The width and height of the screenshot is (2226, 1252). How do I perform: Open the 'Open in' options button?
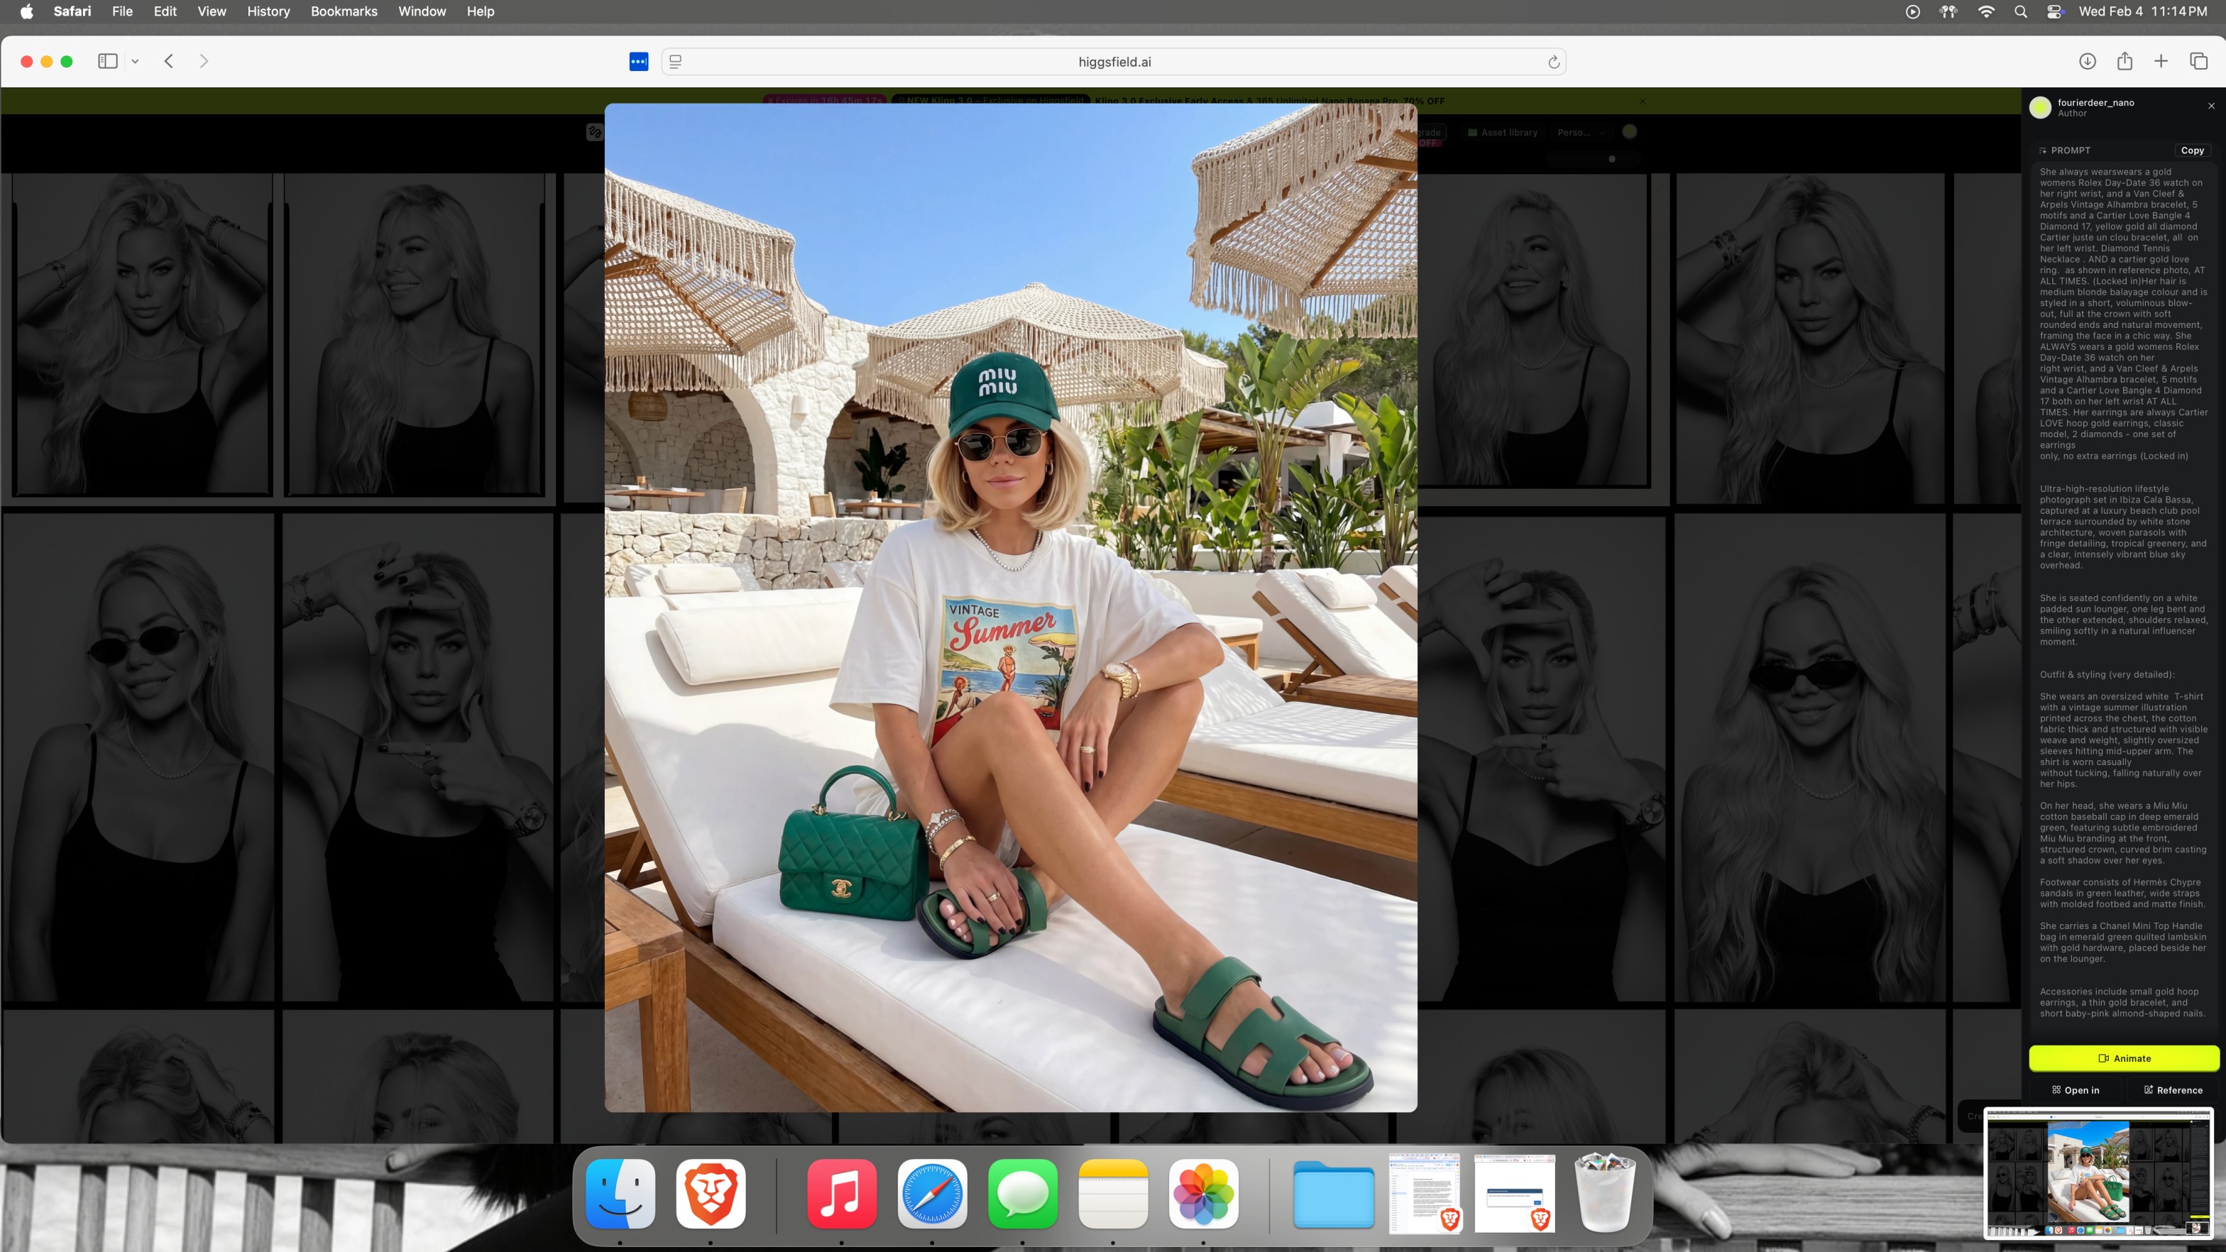[2076, 1089]
